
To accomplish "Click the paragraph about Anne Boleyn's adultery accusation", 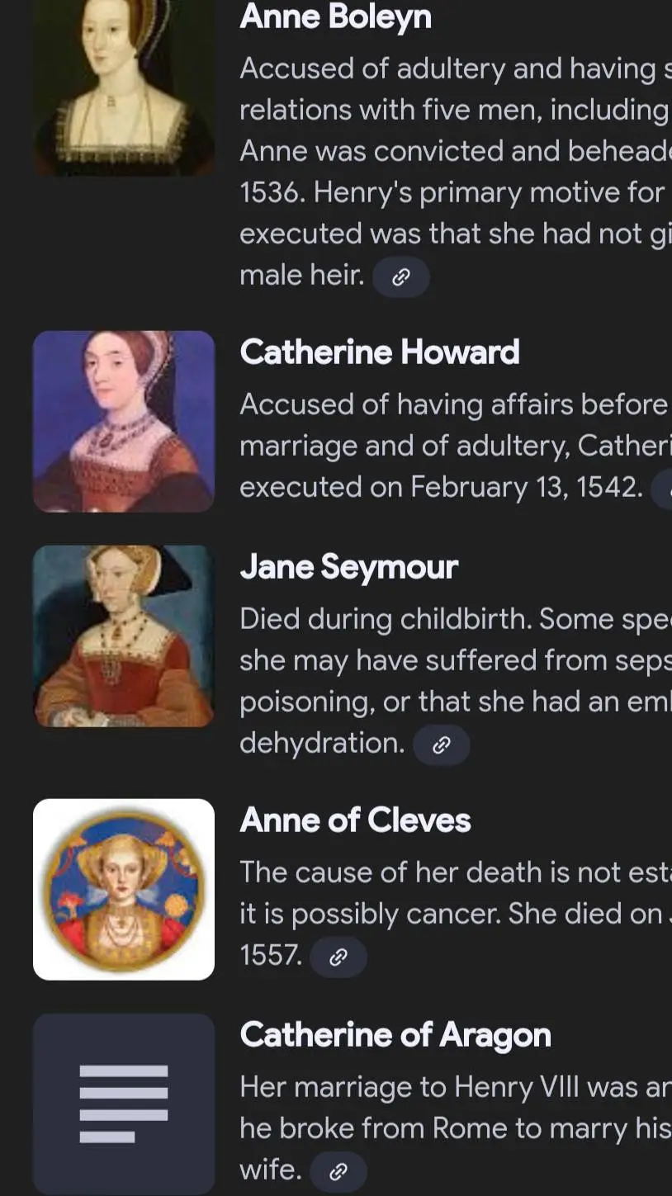I will tap(456, 172).
